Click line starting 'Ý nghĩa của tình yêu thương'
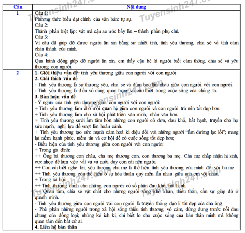Viewport: 245px width, 233px height. [97, 102]
